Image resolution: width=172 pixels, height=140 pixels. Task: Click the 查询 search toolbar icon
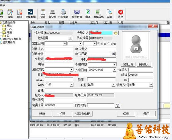(109, 13)
